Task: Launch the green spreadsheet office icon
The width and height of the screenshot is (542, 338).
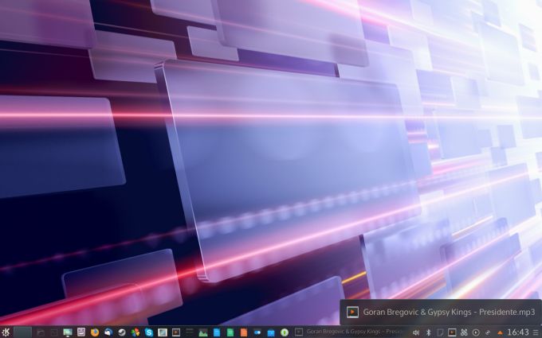Action: click(x=230, y=332)
